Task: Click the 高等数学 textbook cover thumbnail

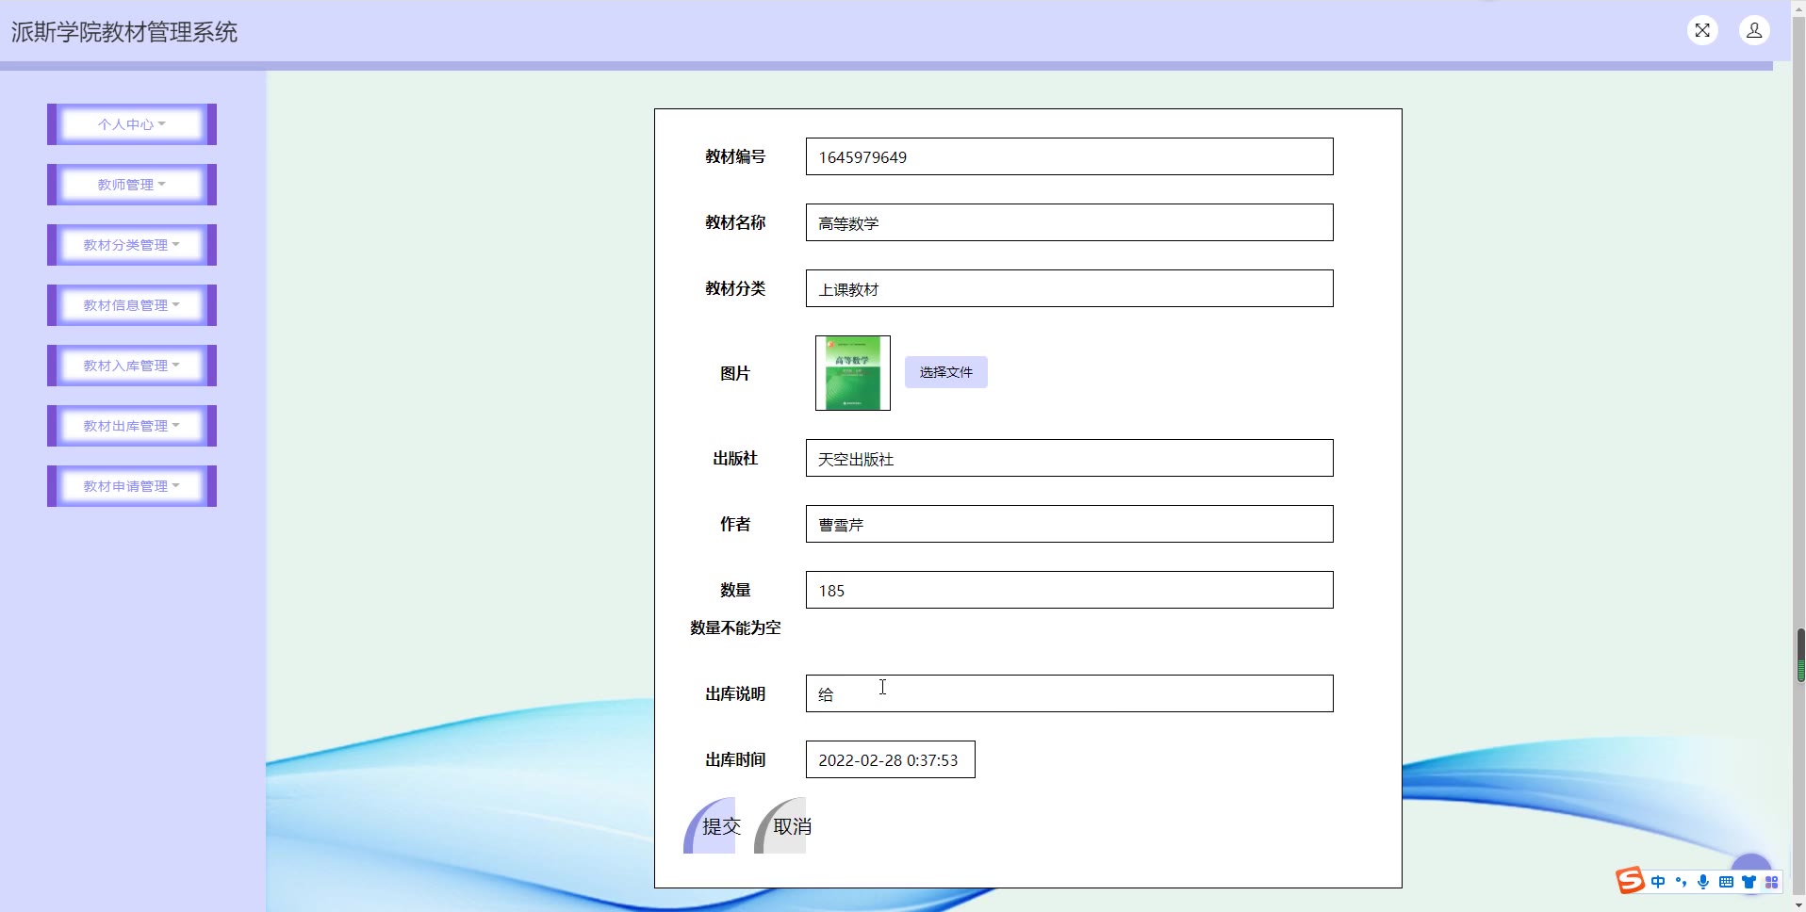Action: (853, 373)
